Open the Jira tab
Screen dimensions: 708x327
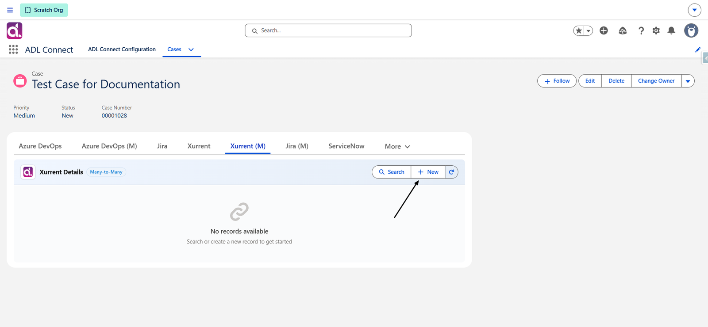click(x=162, y=146)
